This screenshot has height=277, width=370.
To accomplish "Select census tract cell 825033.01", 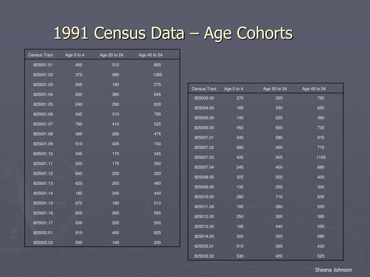I will click(204, 246).
